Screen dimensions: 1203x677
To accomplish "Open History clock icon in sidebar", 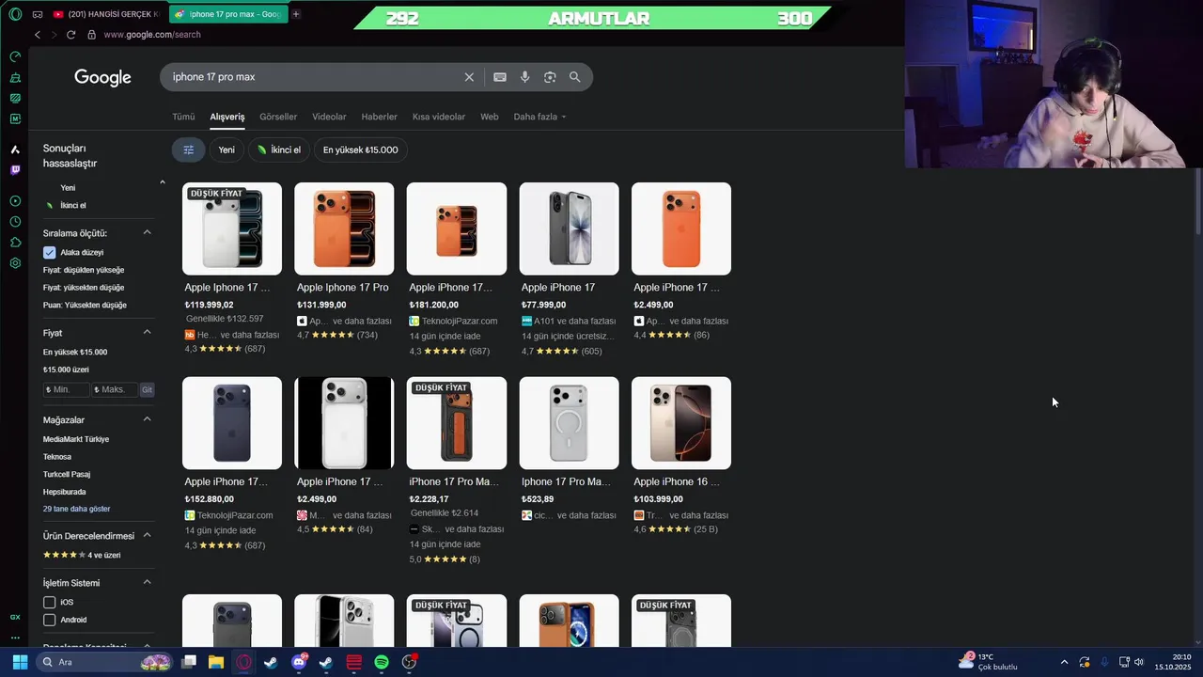I will (15, 222).
